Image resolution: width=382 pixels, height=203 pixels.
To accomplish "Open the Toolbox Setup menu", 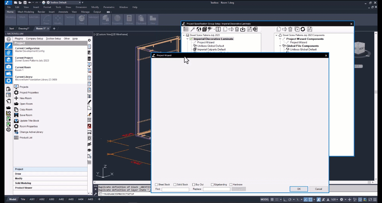I will (x=53, y=38).
